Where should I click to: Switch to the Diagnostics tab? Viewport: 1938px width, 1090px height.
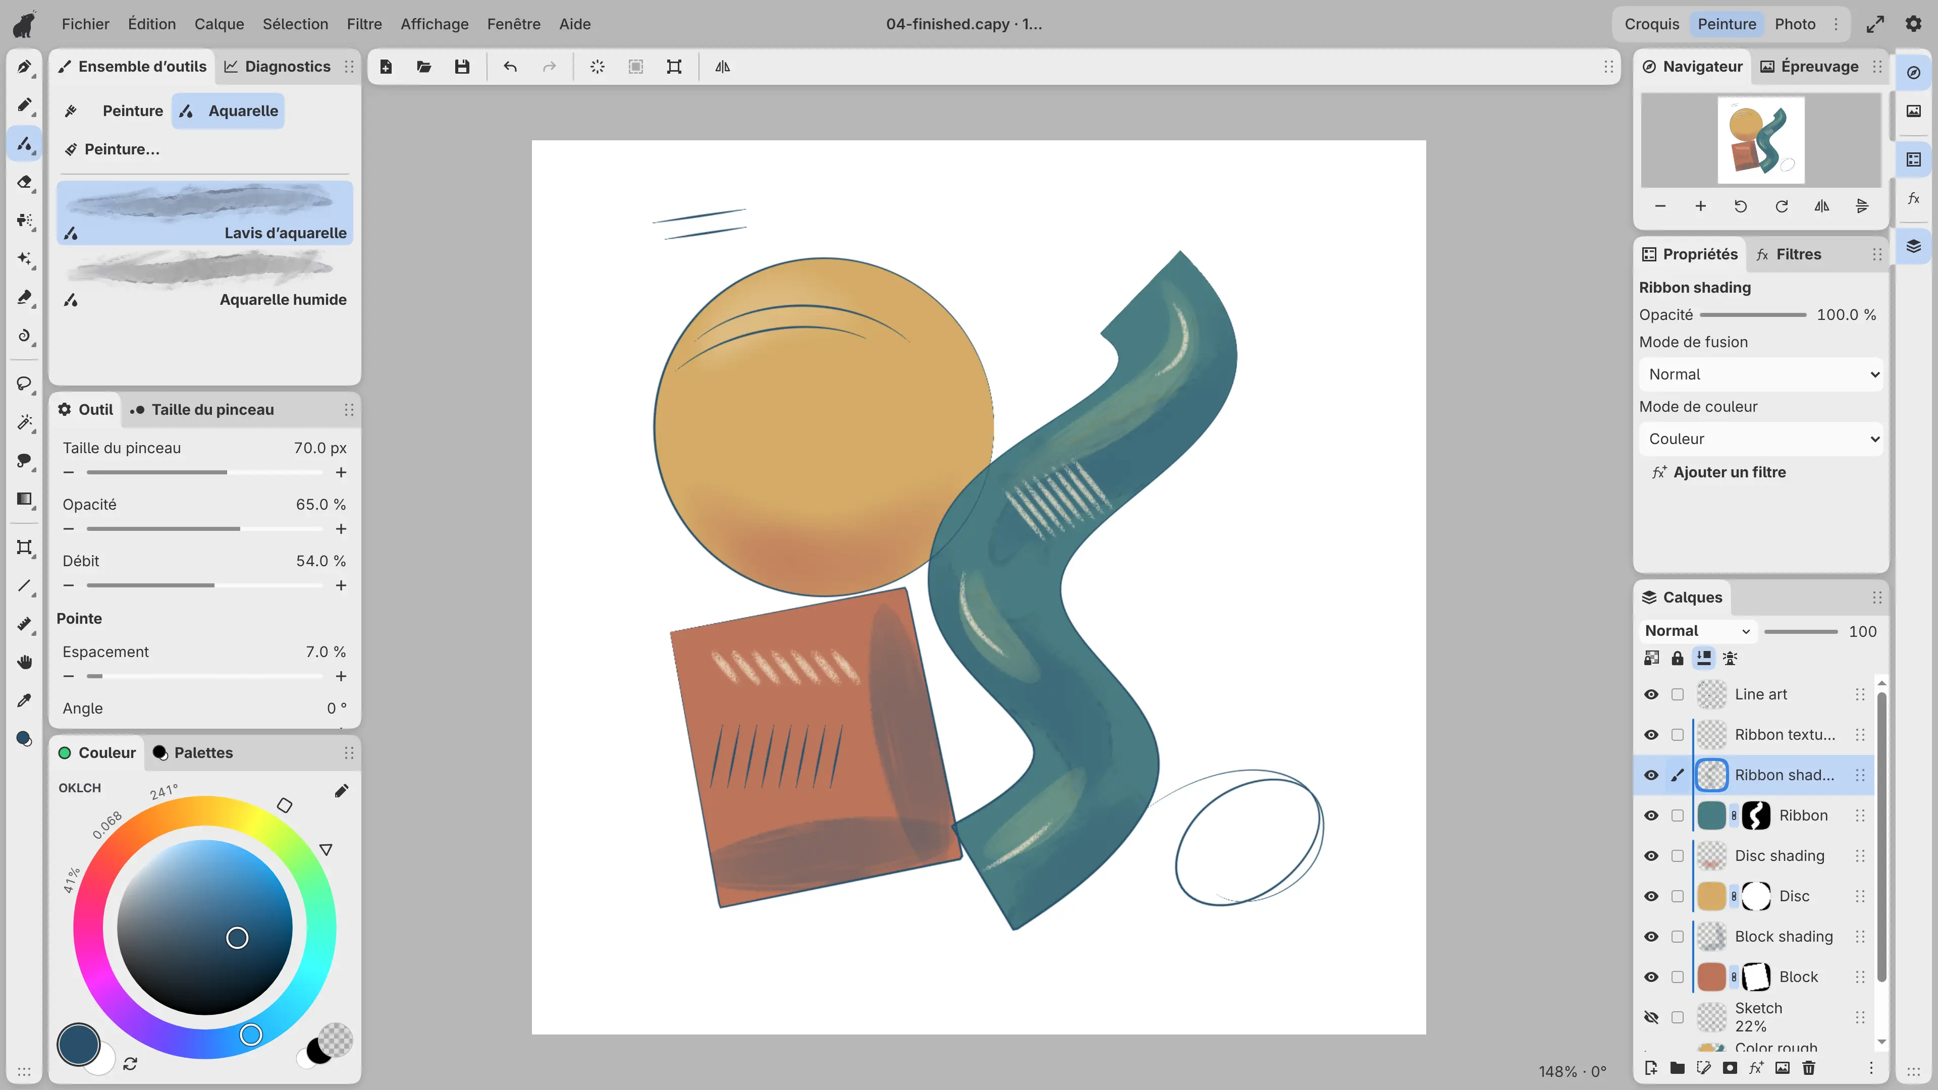(x=278, y=67)
